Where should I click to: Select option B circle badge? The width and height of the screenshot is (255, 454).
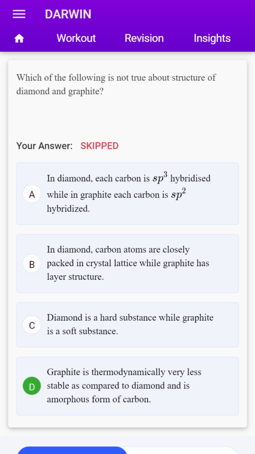tap(32, 263)
